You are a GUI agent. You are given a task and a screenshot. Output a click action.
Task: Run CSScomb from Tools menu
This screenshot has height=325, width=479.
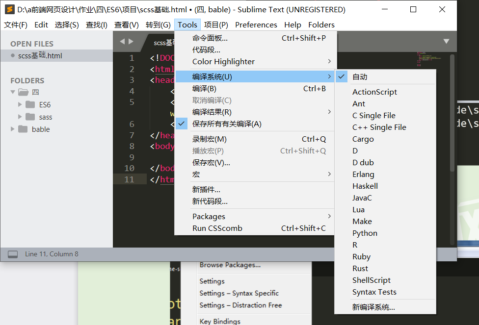255,228
